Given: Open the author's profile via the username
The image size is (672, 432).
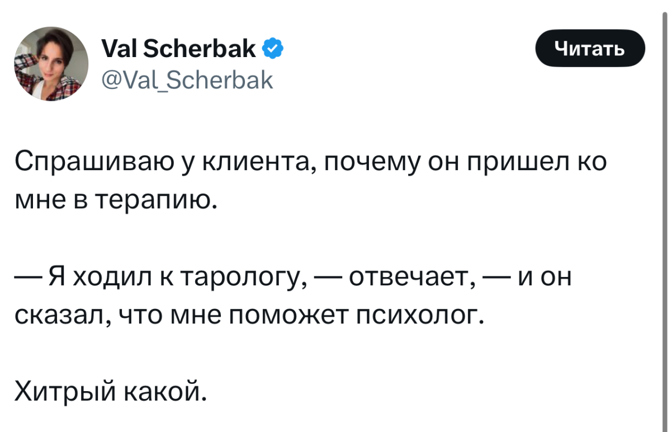Looking at the screenshot, I should (x=187, y=79).
